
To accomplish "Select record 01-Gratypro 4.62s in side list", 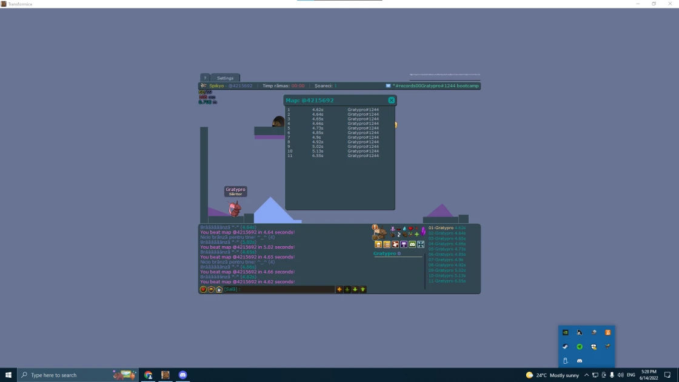I will [x=447, y=228].
